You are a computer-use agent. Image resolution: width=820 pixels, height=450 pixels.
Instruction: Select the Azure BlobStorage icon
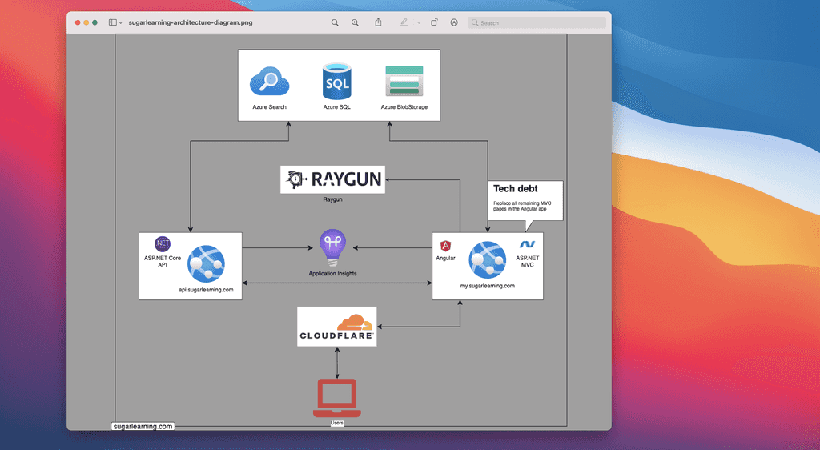coord(404,82)
